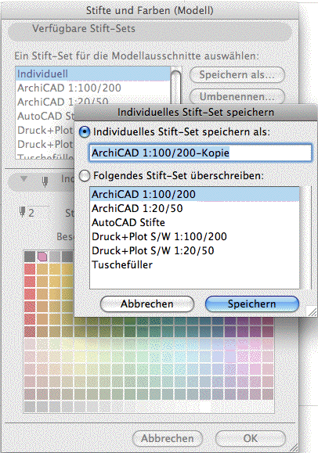The height and width of the screenshot is (453, 318).
Task: Choose 'Druck+Plot S/W 1:20/50' in overwrite list
Action: pos(194,250)
